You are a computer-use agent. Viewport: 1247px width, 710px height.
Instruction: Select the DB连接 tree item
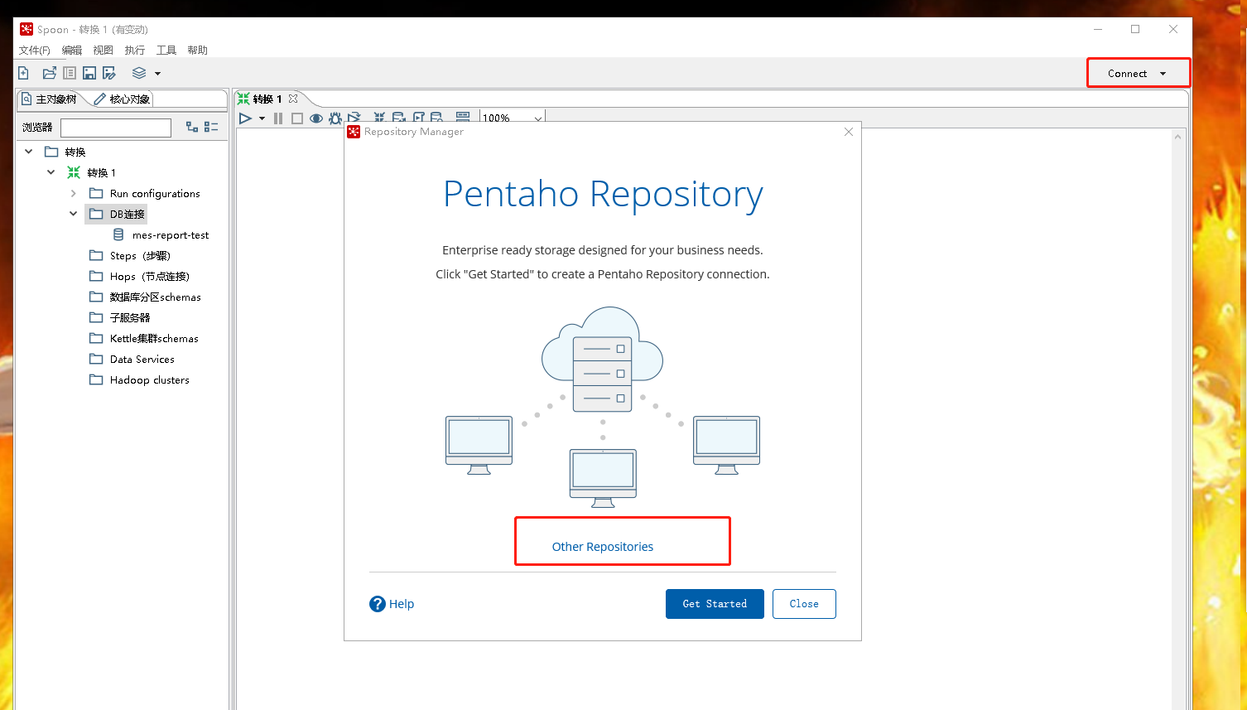point(127,215)
